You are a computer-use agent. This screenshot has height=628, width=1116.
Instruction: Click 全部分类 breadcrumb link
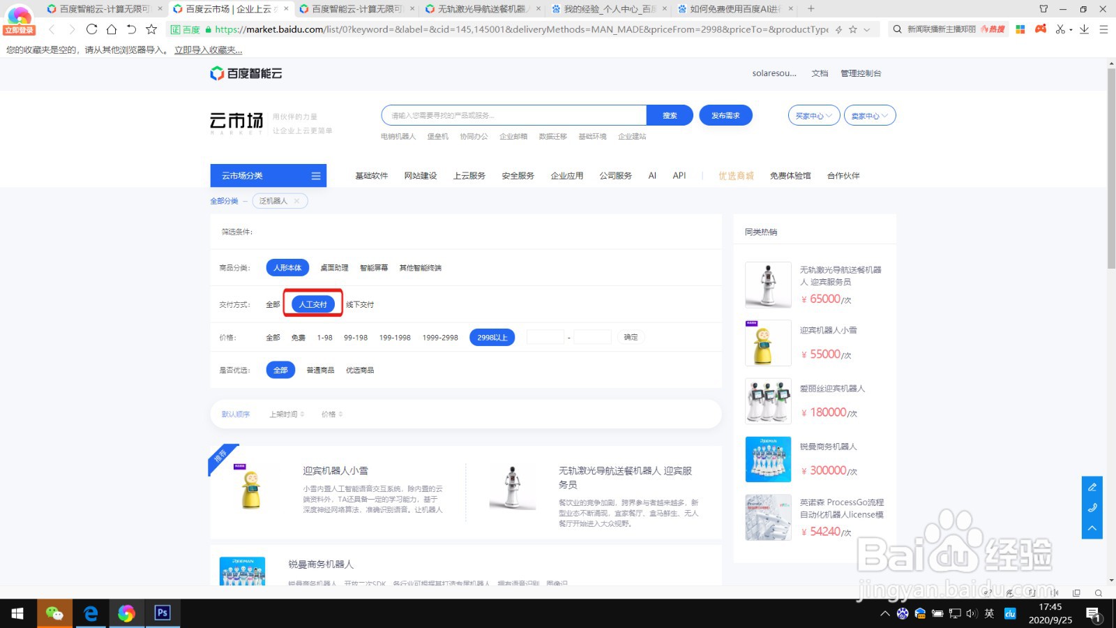click(x=224, y=201)
